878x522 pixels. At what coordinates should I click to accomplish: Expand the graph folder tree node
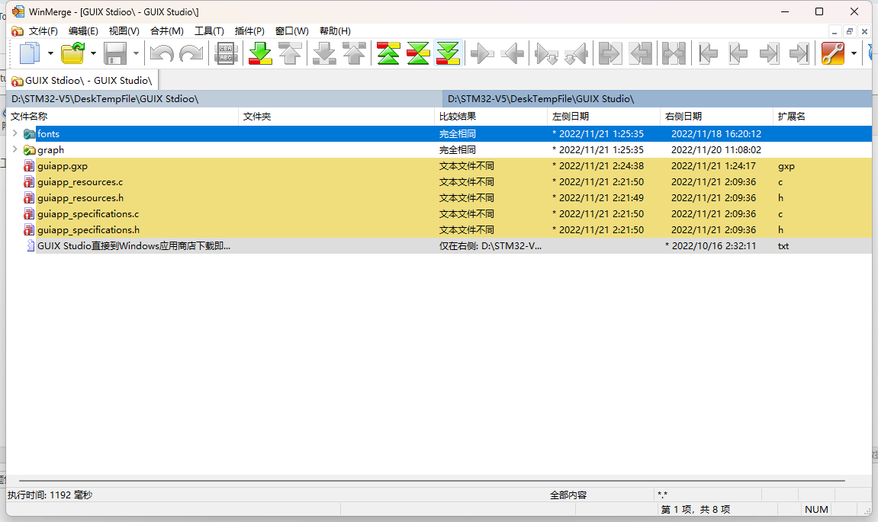pyautogui.click(x=15, y=149)
